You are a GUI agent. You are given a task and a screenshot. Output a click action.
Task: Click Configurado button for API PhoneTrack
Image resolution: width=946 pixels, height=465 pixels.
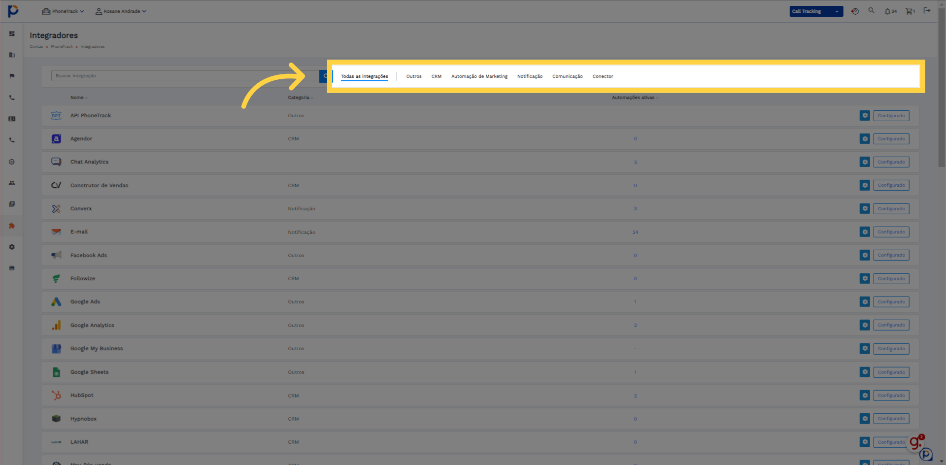891,116
